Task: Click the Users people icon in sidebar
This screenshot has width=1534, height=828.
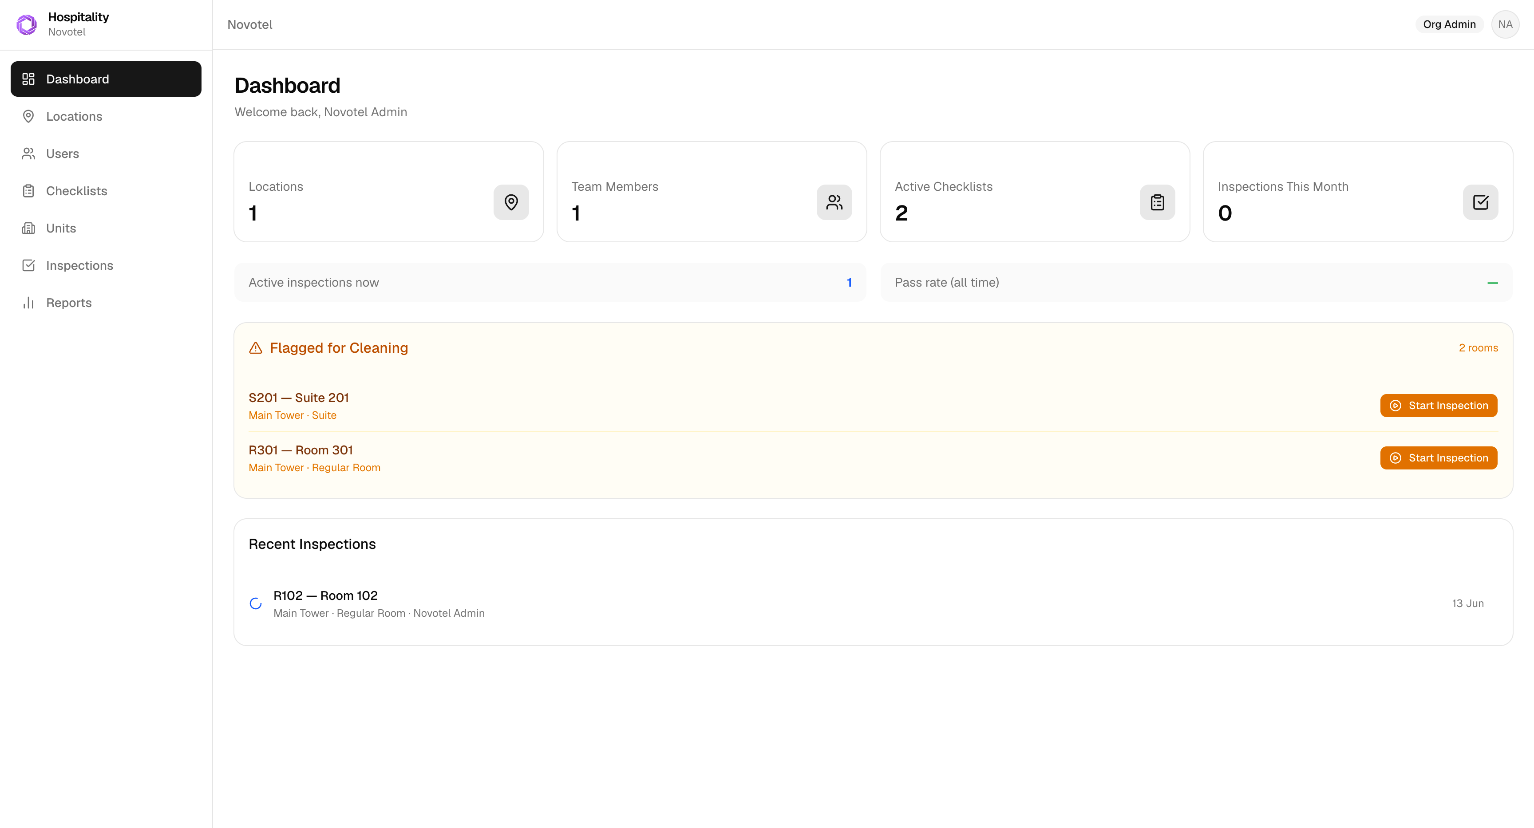Action: tap(28, 154)
